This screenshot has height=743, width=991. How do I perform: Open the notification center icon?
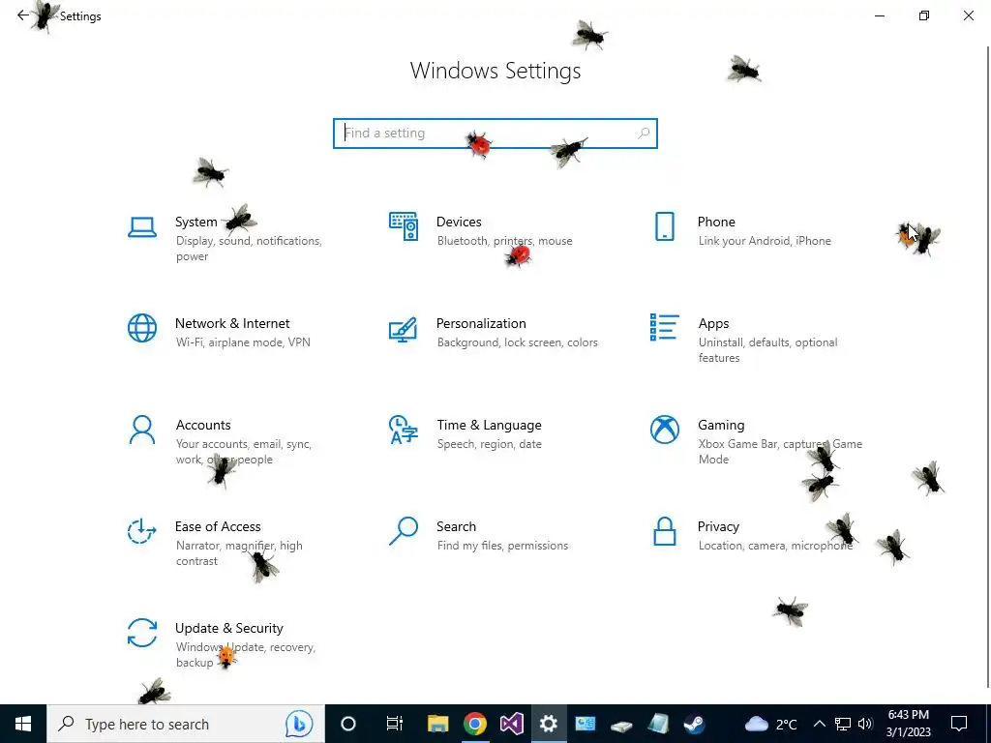[x=959, y=724]
